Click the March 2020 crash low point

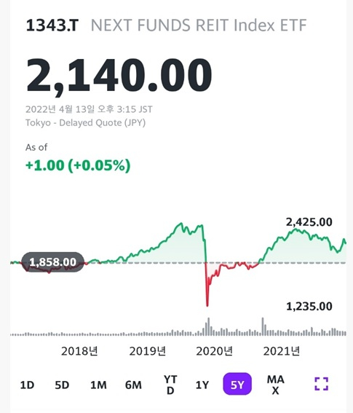207,305
